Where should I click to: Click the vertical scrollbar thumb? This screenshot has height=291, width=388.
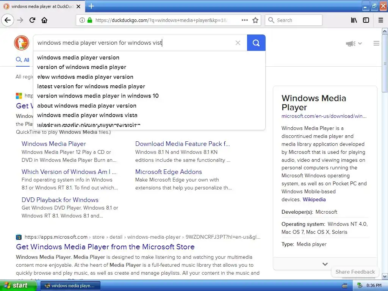click(x=385, y=64)
